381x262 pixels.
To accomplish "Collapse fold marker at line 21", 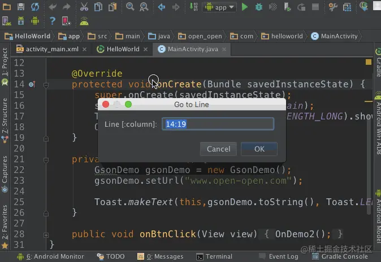I will click(x=46, y=160).
